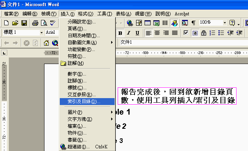This screenshot has width=248, height=151.
Task: Choose 超連結 Ctrl+K menu entry
Action: pos(87,147)
